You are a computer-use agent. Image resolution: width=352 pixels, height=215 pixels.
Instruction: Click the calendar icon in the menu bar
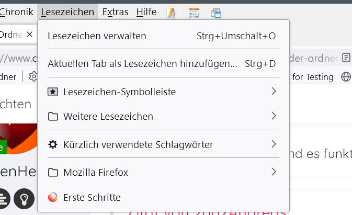[x=194, y=13]
